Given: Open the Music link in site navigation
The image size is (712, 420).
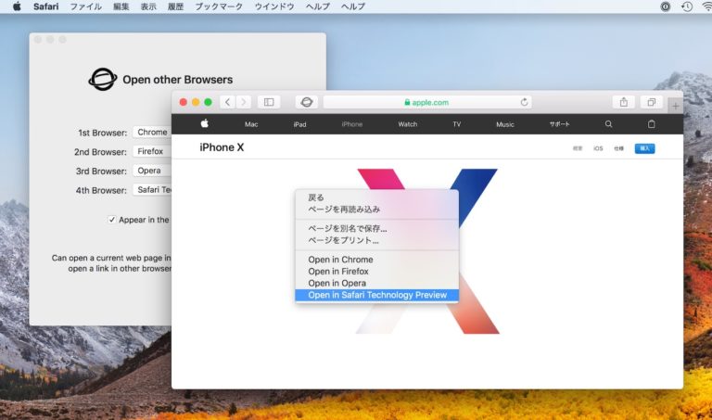Looking at the screenshot, I should pyautogui.click(x=505, y=124).
